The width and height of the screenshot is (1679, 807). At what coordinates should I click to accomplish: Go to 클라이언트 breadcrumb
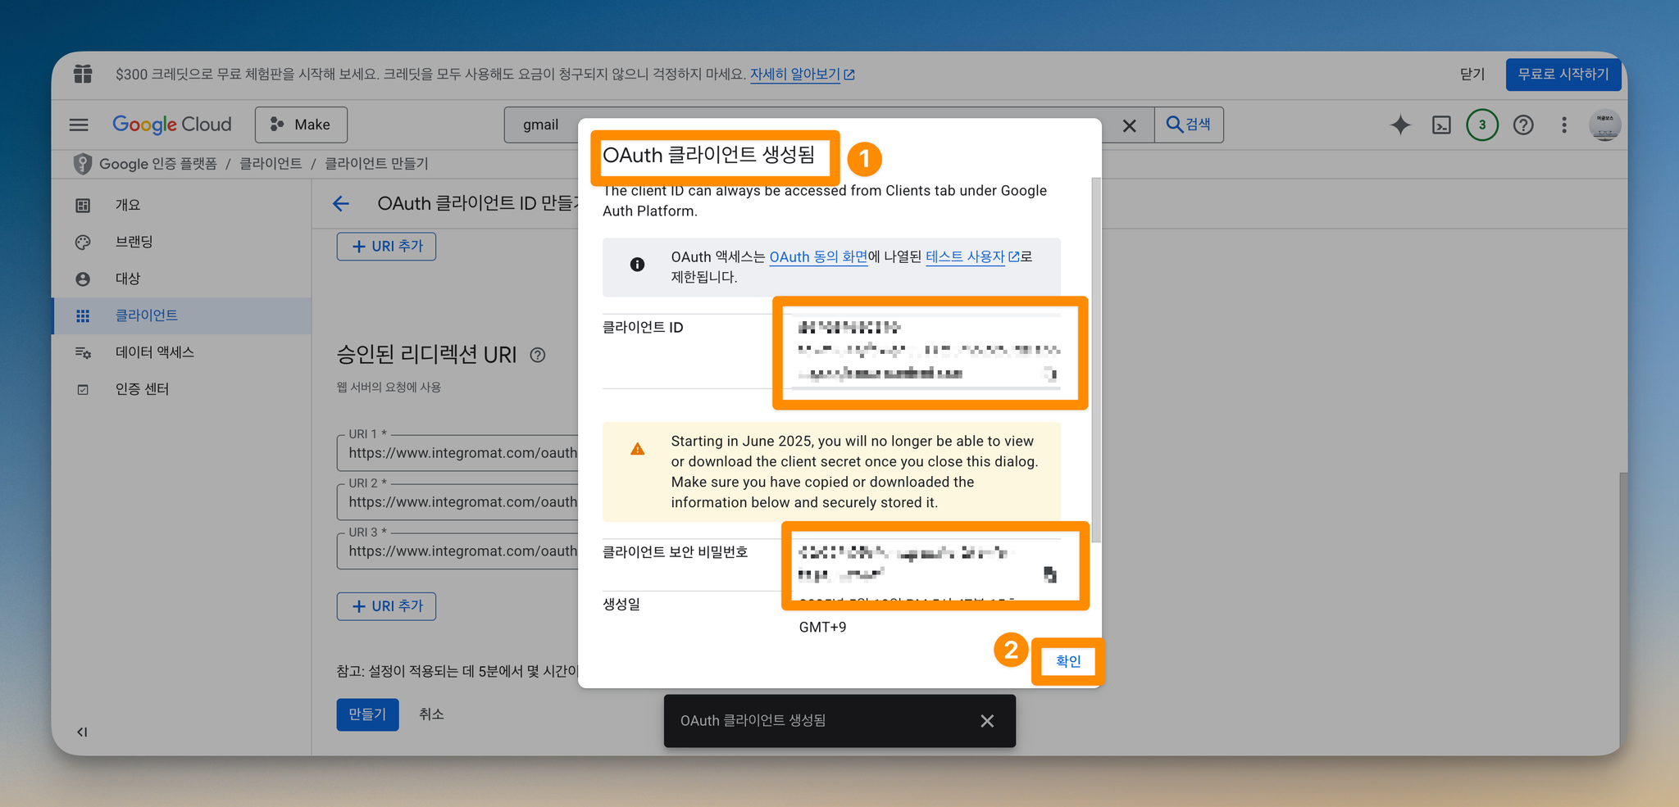pos(271,164)
